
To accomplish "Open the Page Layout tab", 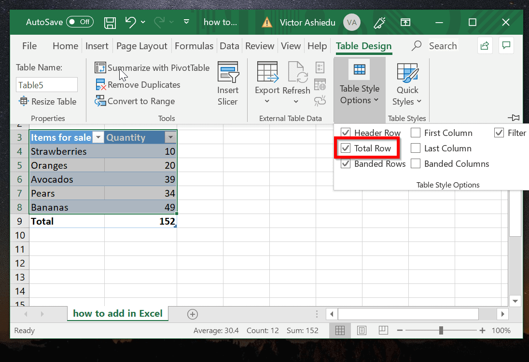I will pyautogui.click(x=142, y=46).
